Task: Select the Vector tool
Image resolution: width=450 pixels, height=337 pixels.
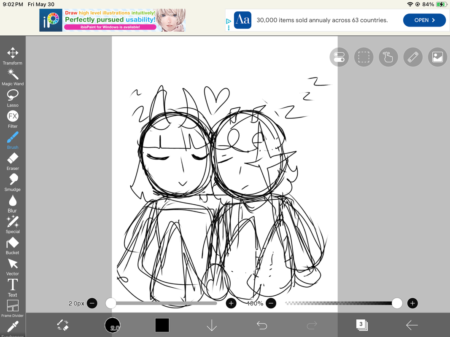Action: click(x=13, y=267)
